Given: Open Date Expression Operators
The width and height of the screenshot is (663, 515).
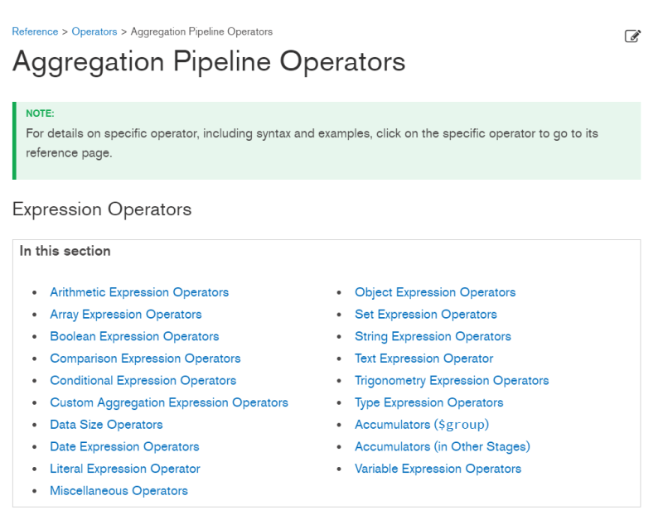Looking at the screenshot, I should click(124, 446).
